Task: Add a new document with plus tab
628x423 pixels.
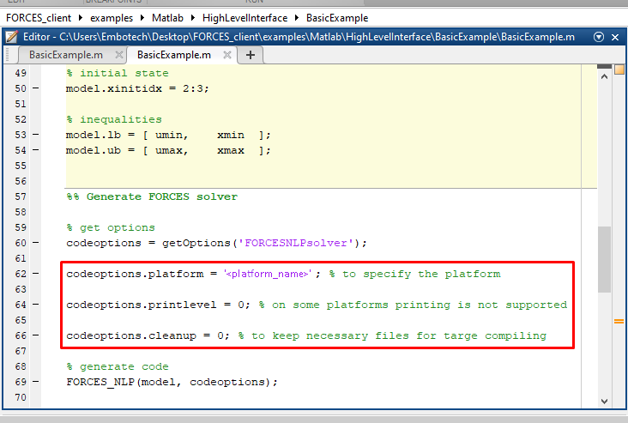Action: point(251,55)
